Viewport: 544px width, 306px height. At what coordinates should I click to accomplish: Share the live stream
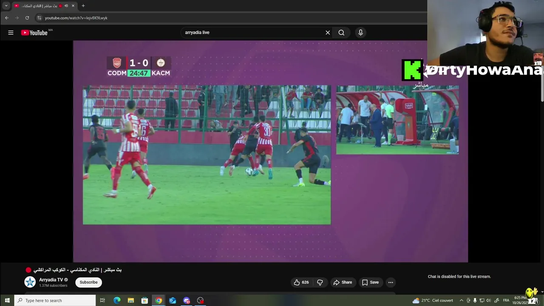pos(343,282)
